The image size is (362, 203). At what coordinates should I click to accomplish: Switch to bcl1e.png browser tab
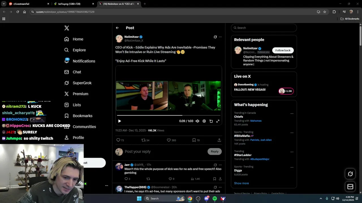tap(74, 4)
